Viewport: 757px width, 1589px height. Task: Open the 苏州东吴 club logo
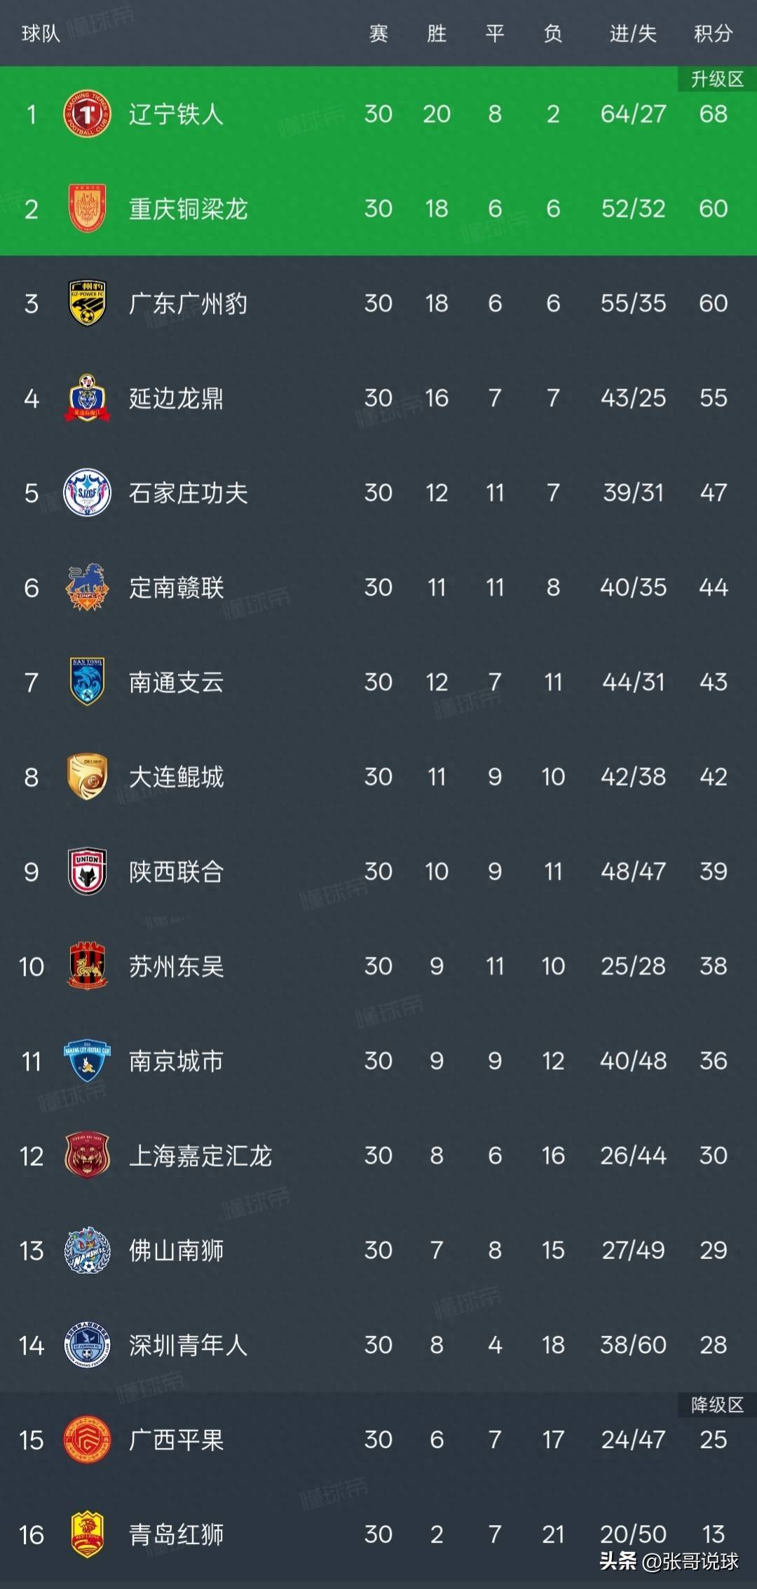pos(87,966)
